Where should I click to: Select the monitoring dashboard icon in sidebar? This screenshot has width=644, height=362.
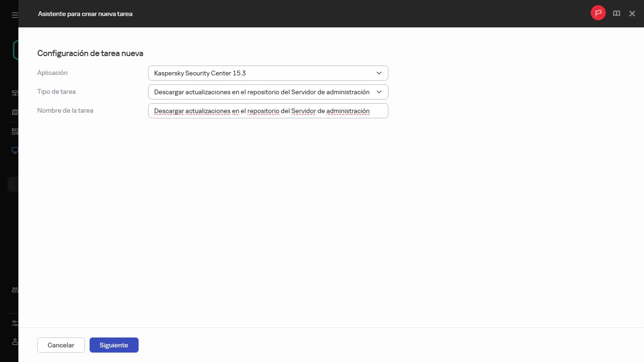[14, 93]
